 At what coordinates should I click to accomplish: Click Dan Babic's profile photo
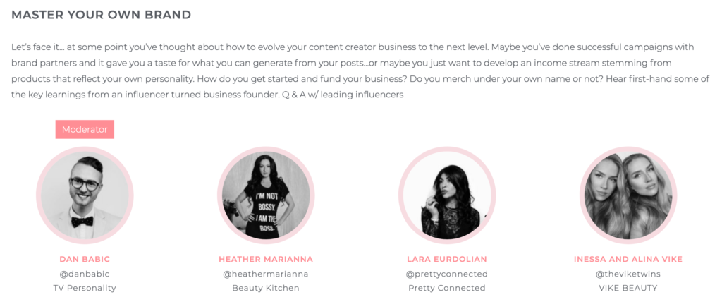coord(85,195)
